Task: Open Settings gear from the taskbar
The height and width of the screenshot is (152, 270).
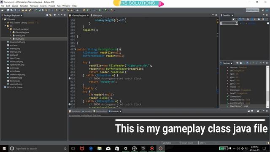Action: pos(126,148)
